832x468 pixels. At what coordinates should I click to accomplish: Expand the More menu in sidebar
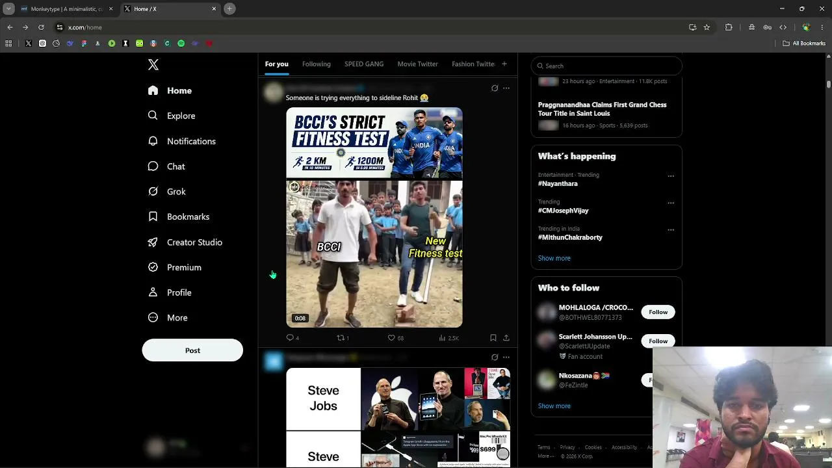pos(168,318)
